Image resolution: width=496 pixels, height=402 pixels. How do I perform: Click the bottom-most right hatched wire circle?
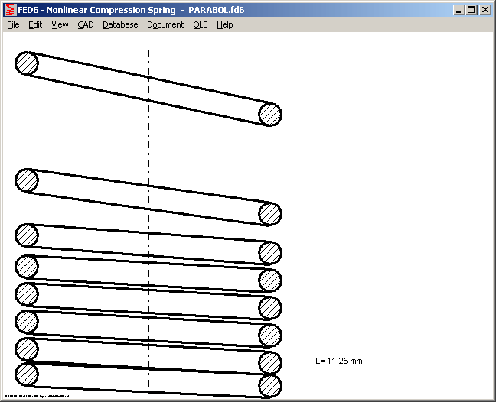pyautogui.click(x=270, y=385)
